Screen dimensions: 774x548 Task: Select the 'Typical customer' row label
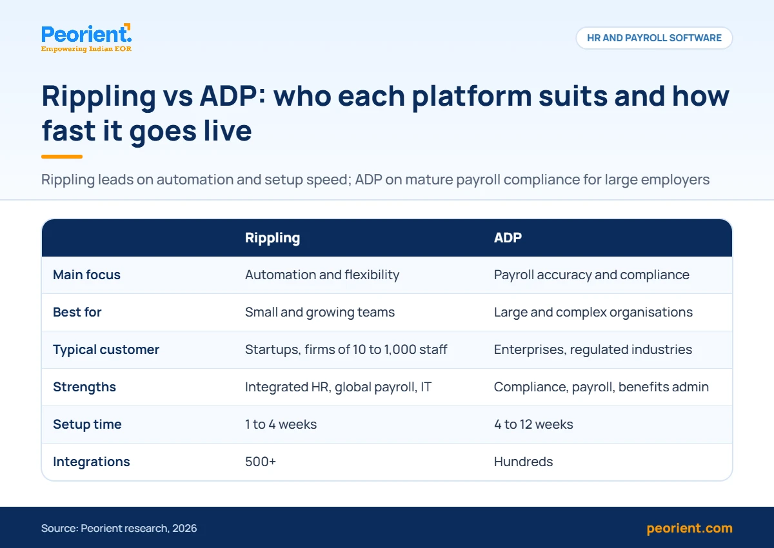pos(106,349)
